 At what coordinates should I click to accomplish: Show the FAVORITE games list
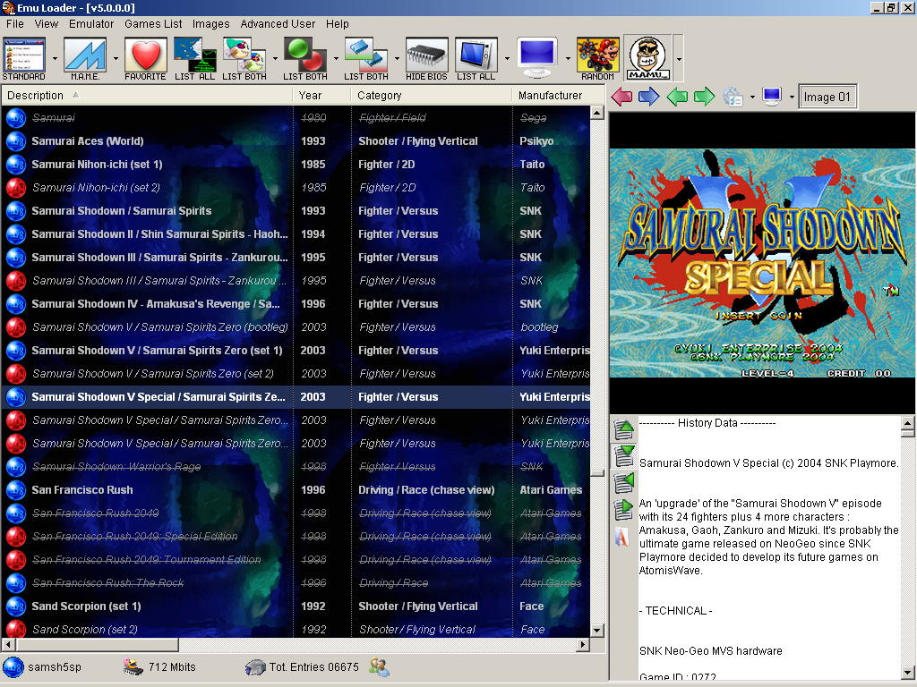click(146, 58)
